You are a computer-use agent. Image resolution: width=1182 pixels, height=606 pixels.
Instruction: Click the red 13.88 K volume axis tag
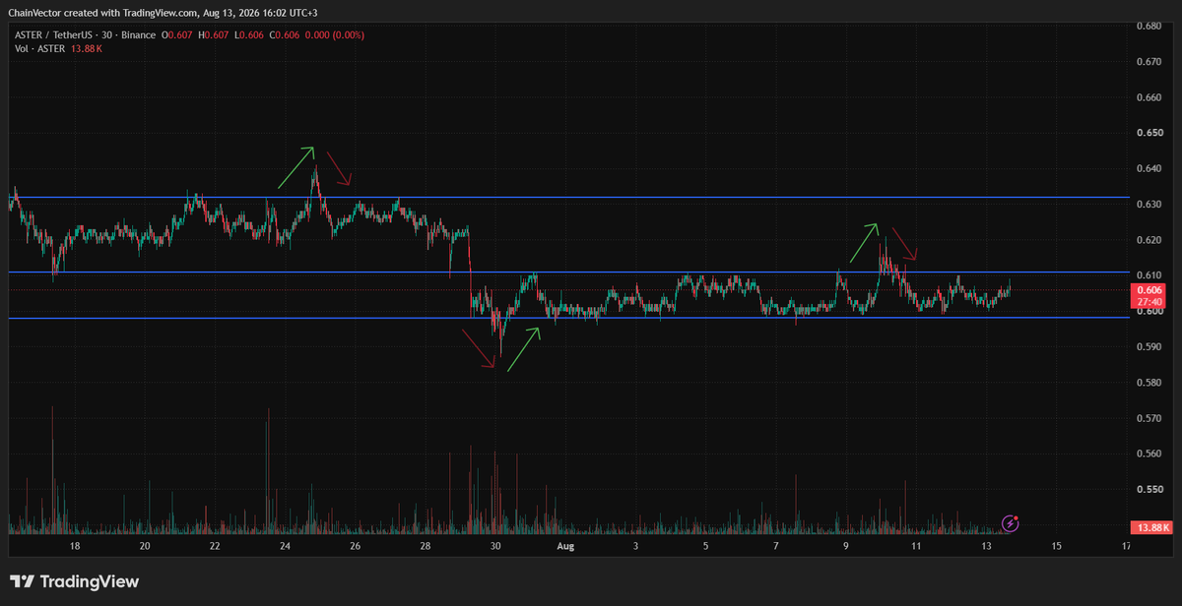1149,528
